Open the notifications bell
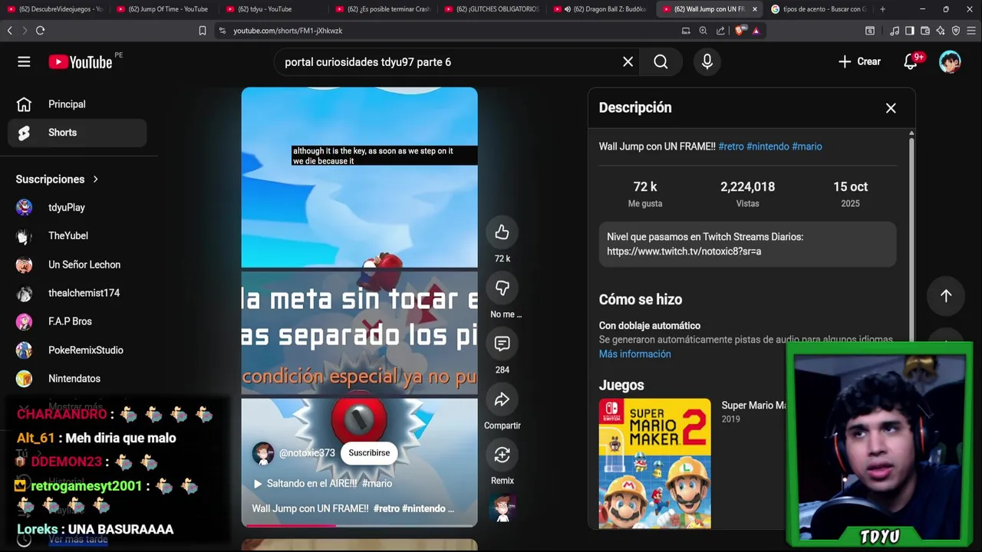982x552 pixels. pyautogui.click(x=911, y=62)
